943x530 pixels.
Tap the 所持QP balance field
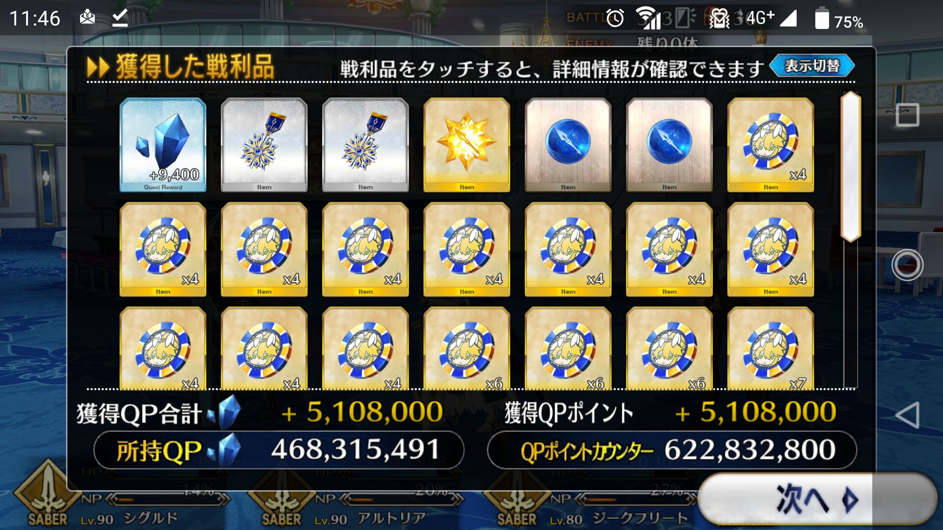click(278, 450)
